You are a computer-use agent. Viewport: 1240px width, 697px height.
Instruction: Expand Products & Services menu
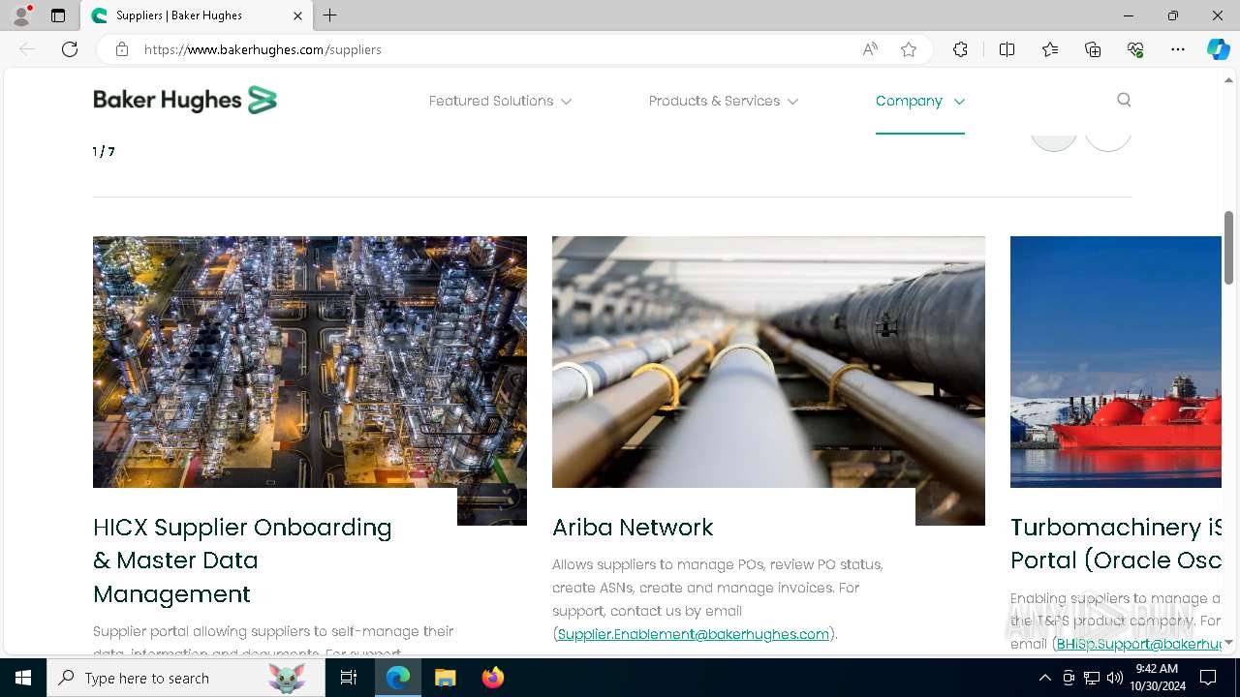click(x=724, y=101)
